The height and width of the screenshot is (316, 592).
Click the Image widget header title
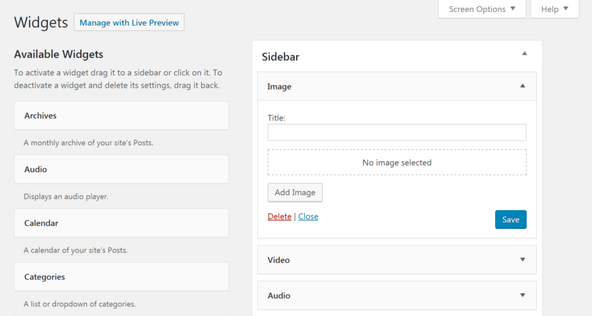click(280, 87)
